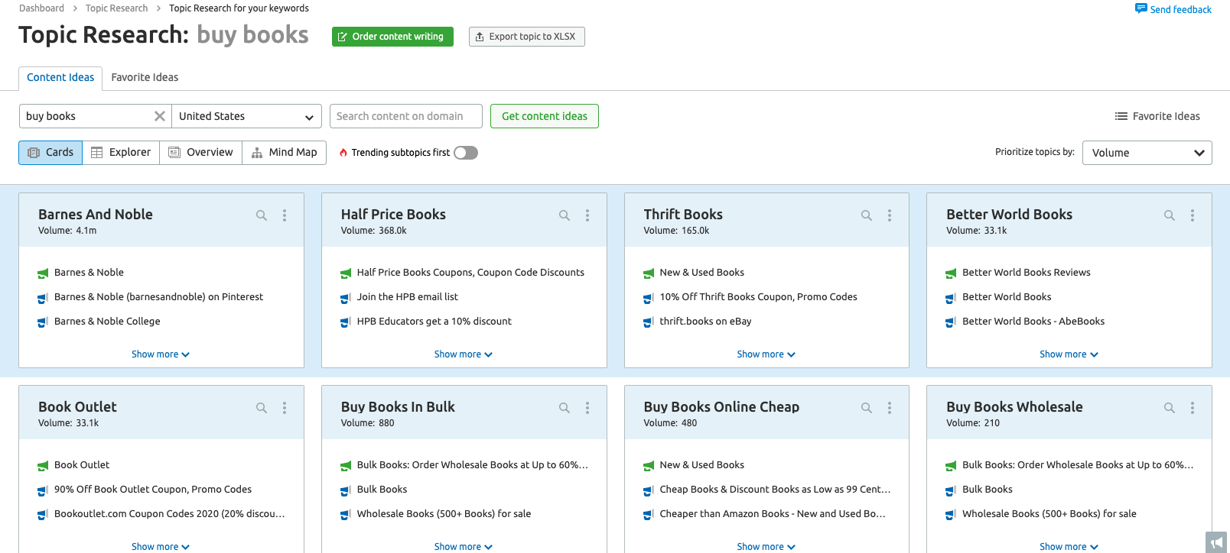Screen dimensions: 1230x553
Task: Open headline Cheap Books & Discount Books as Low
Action: pyautogui.click(x=775, y=490)
